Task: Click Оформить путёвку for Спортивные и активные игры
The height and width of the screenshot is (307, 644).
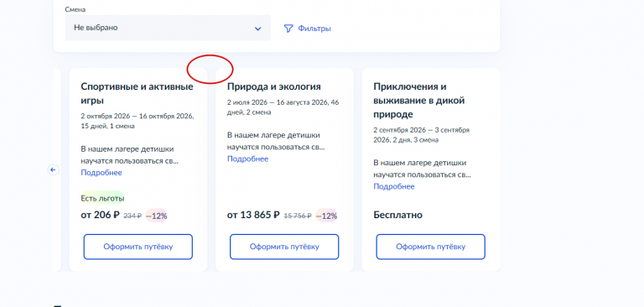Action: [x=138, y=247]
